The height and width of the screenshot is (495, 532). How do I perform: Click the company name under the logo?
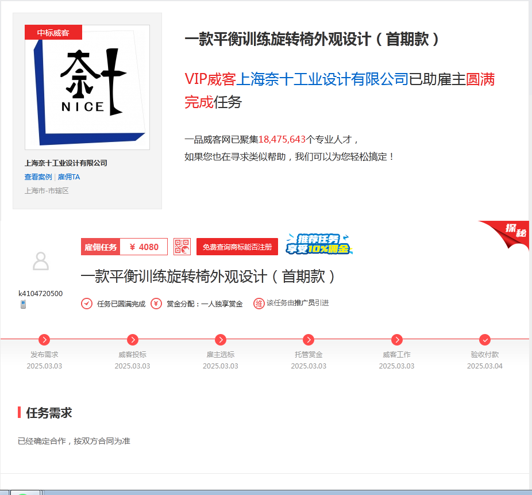click(x=66, y=163)
